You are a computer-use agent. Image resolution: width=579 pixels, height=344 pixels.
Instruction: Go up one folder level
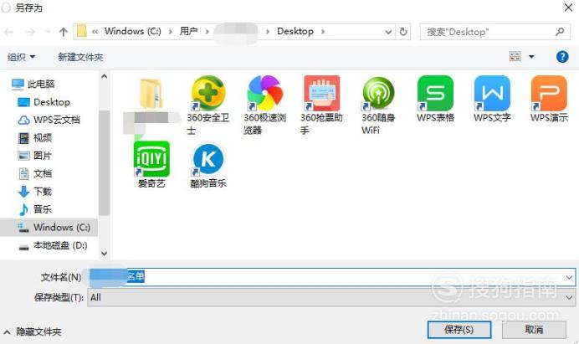[64, 32]
